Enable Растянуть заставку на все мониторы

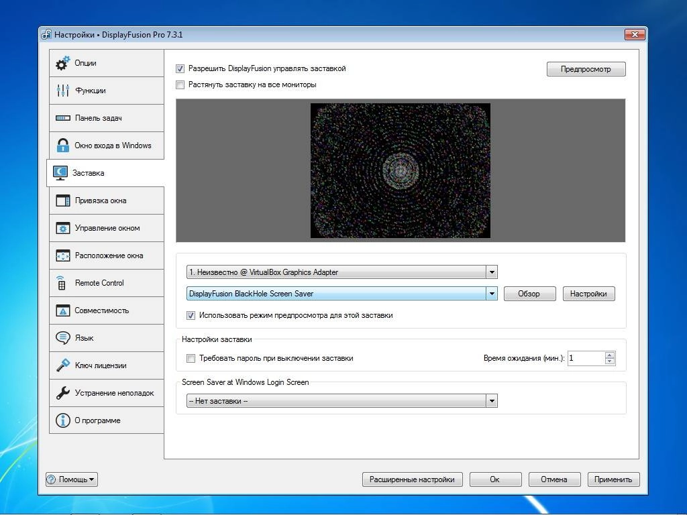180,84
